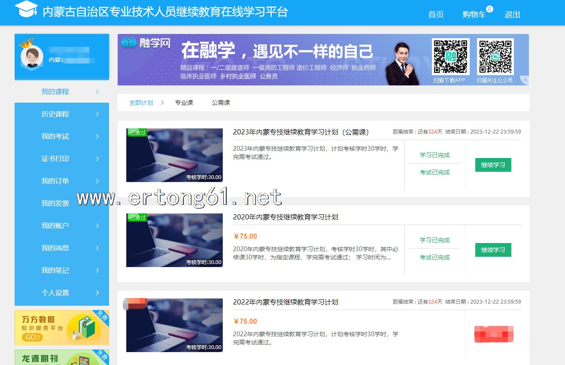
Task: Click the 融学网 owl logo
Action: coord(146,43)
